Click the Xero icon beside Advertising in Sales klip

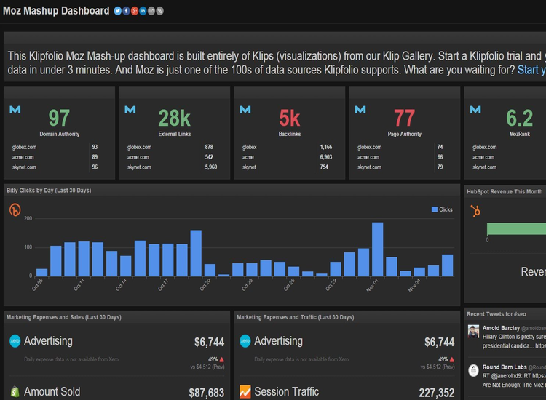click(15, 341)
